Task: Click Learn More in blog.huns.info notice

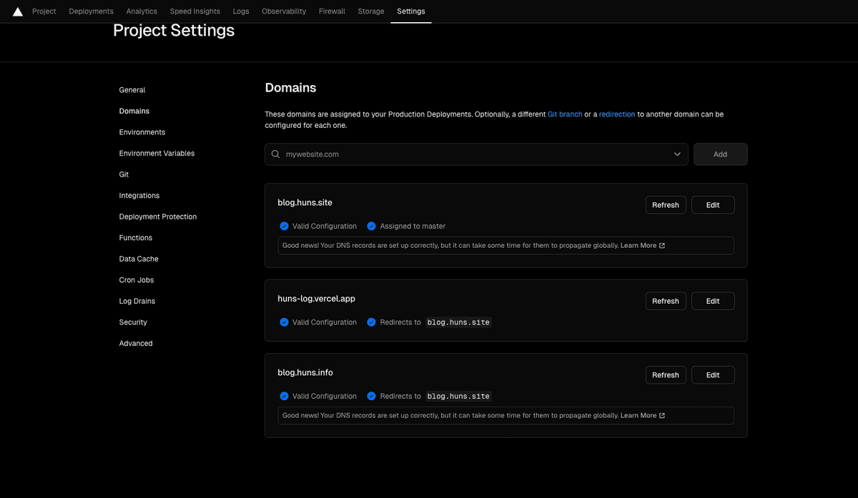Action: (638, 415)
